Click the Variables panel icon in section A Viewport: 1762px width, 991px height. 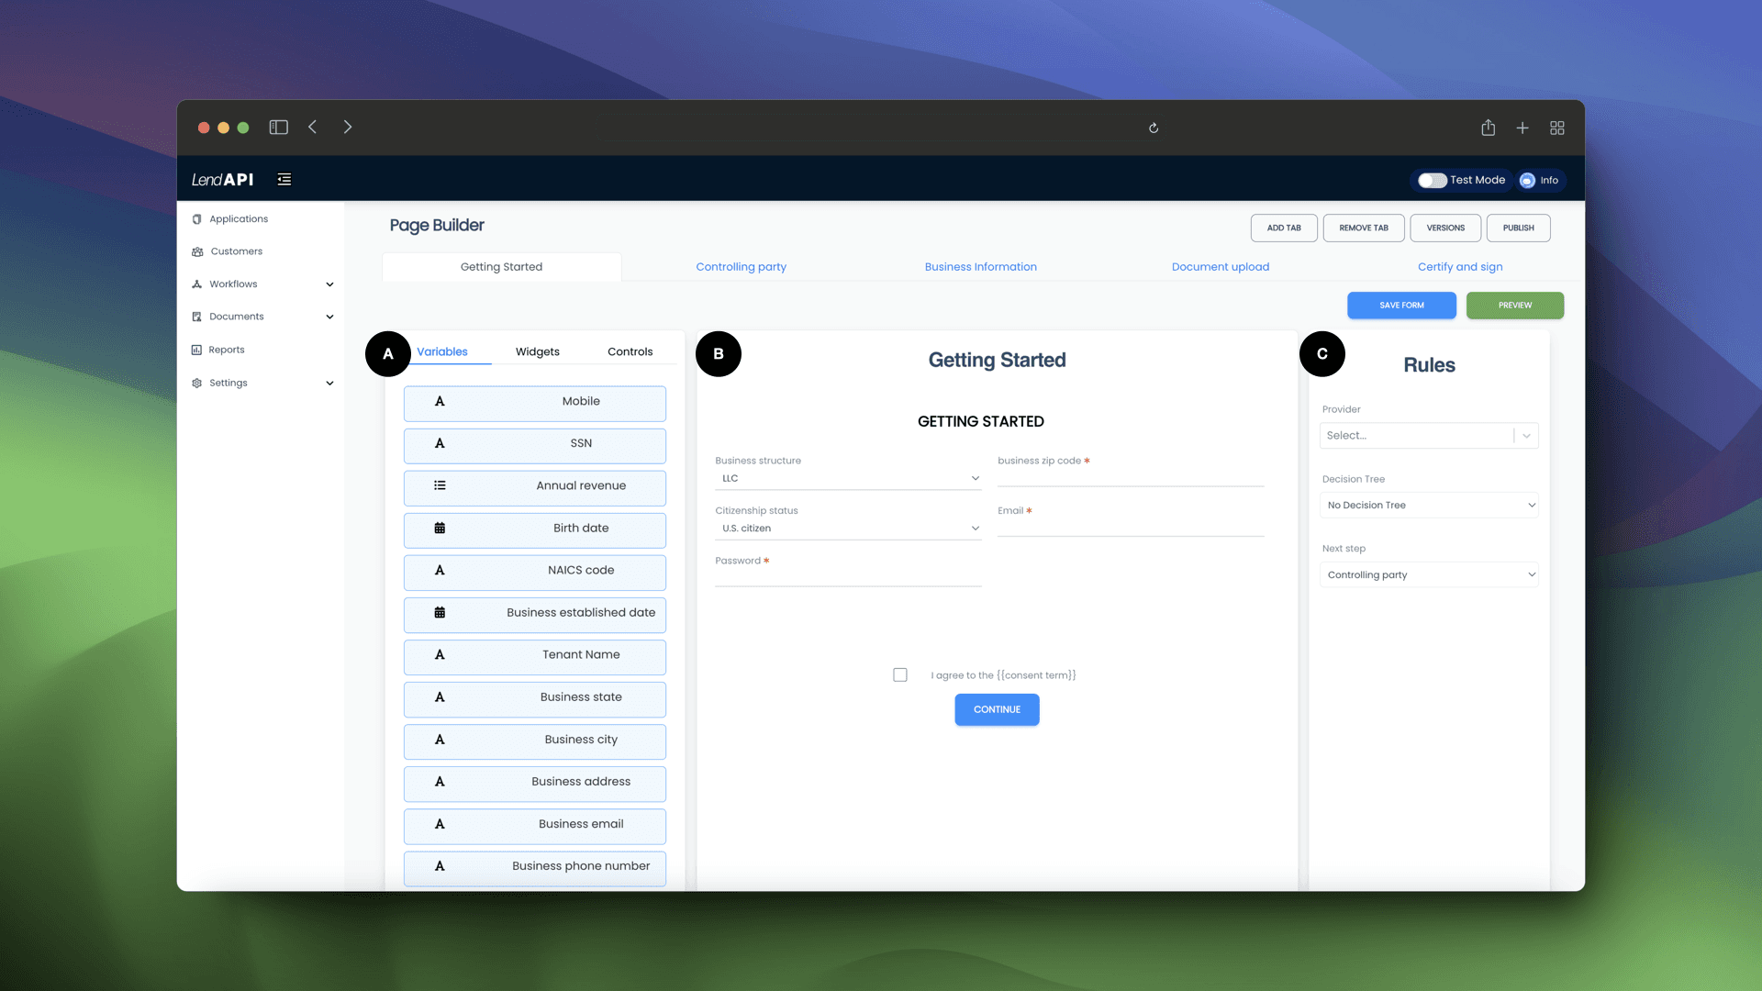coord(441,351)
